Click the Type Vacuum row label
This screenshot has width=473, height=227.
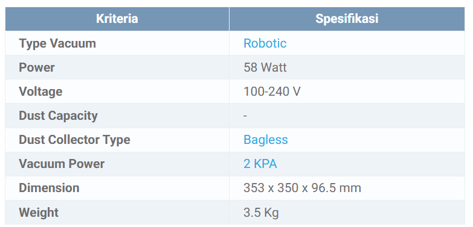click(57, 43)
